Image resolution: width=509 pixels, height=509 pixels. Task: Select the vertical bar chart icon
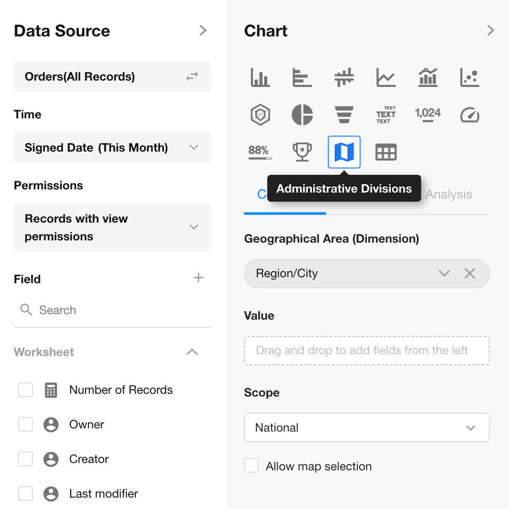(260, 77)
